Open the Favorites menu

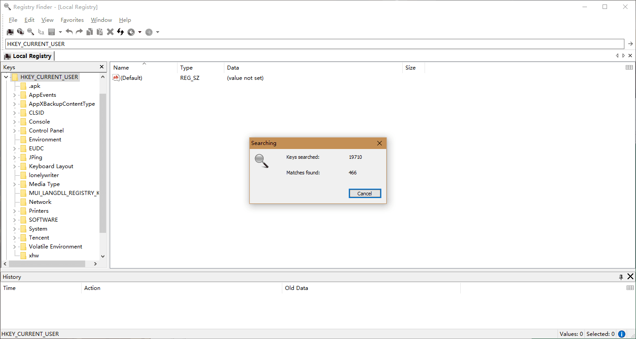pyautogui.click(x=72, y=20)
